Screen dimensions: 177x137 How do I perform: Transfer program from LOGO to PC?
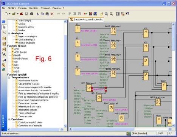click(x=95, y=14)
